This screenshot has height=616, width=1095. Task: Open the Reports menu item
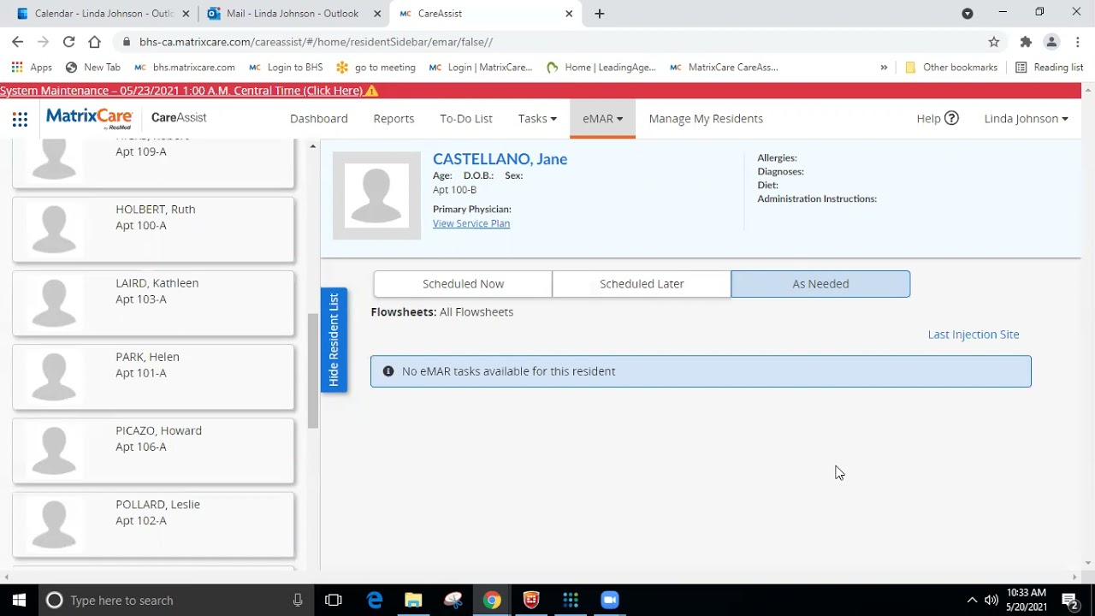pos(394,118)
